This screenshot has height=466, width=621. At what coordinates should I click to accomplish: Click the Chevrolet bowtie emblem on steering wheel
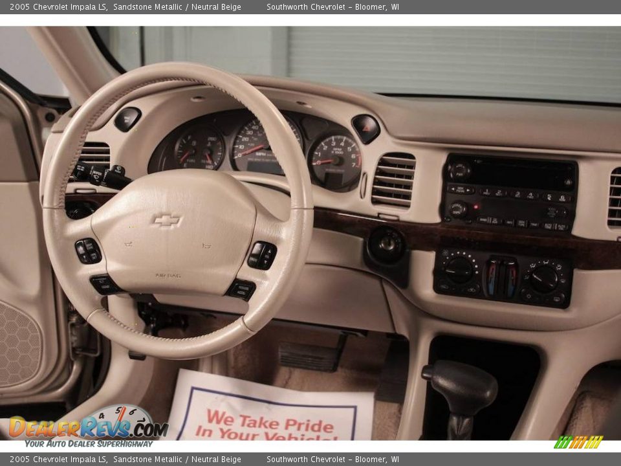[x=167, y=220]
